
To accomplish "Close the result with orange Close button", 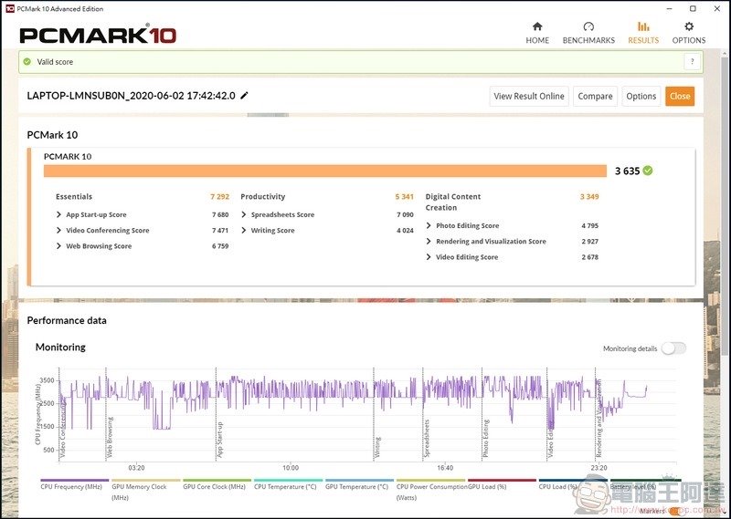I will coord(679,97).
